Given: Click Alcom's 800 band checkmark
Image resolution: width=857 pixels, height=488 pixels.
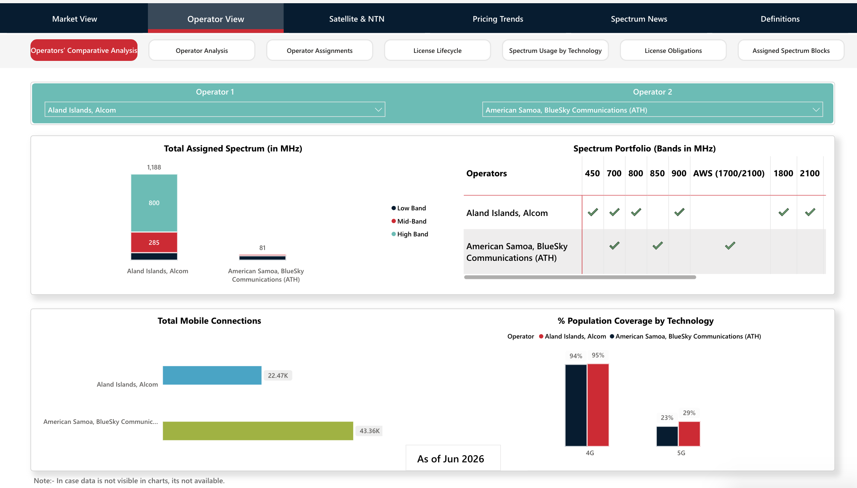Looking at the screenshot, I should (636, 212).
